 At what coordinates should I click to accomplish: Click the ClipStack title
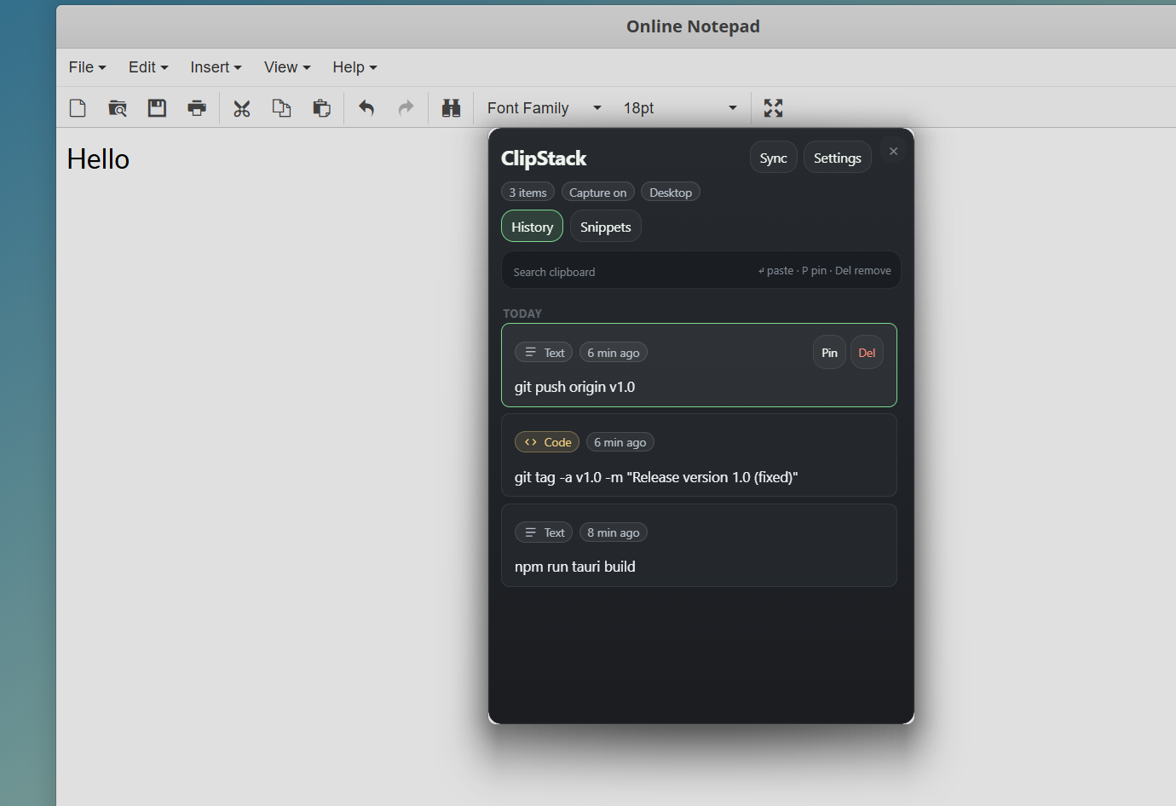pyautogui.click(x=544, y=158)
